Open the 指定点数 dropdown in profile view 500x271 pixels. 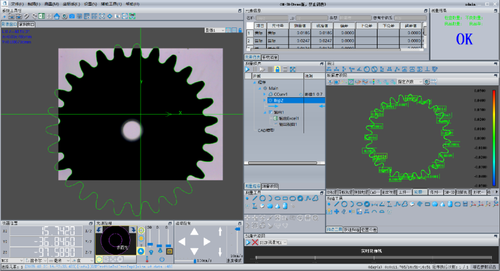410,82
